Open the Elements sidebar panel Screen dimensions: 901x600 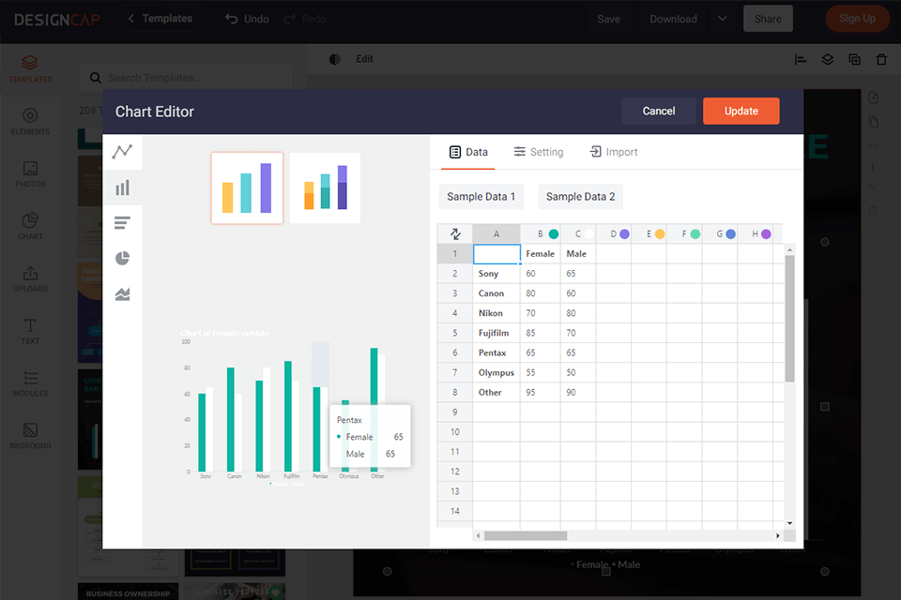click(30, 122)
